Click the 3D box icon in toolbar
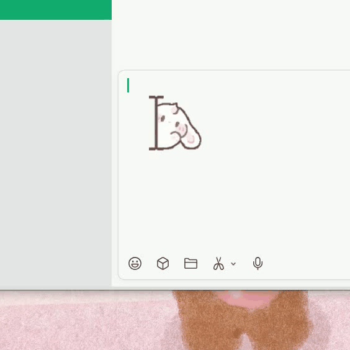Screen dimensions: 350x350 (163, 263)
